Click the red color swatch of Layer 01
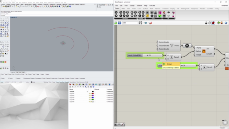229x129 pixels. click(93, 94)
